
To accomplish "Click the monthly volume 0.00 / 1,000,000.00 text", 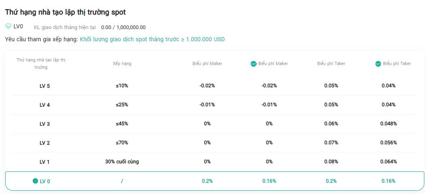I will [124, 27].
